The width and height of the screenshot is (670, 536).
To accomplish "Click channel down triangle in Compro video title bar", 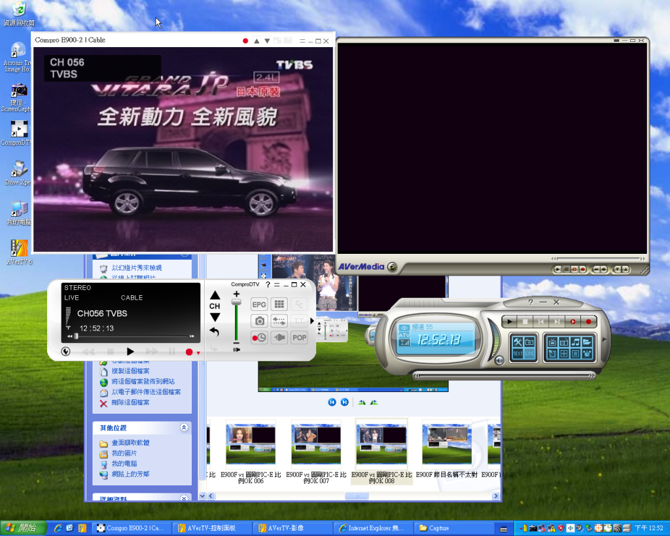I will click(267, 41).
